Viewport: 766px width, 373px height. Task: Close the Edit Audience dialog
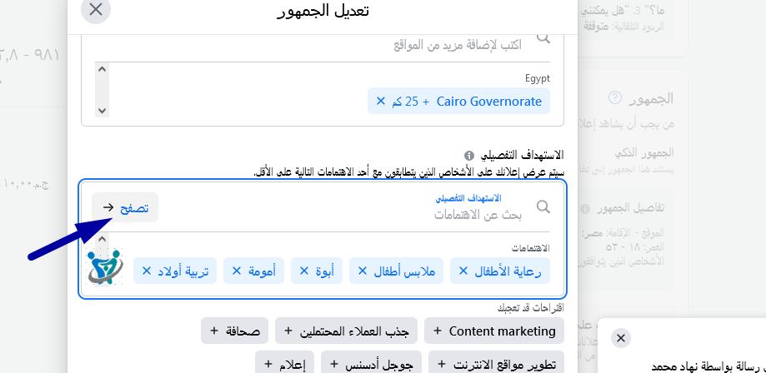96,10
